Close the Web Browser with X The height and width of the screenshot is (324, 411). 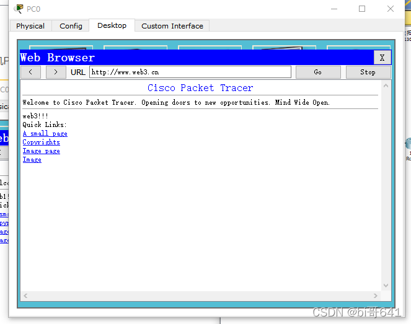(x=382, y=58)
